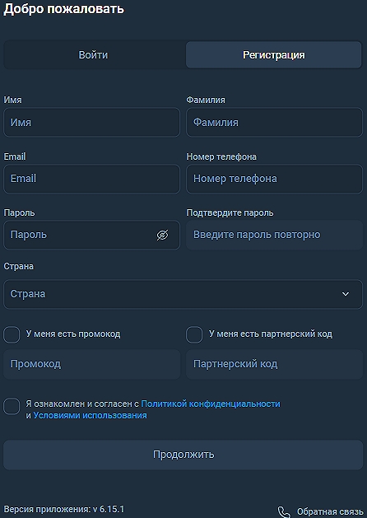This screenshot has height=518, width=367.
Task: Open the Страна country selector field
Action: point(183,294)
